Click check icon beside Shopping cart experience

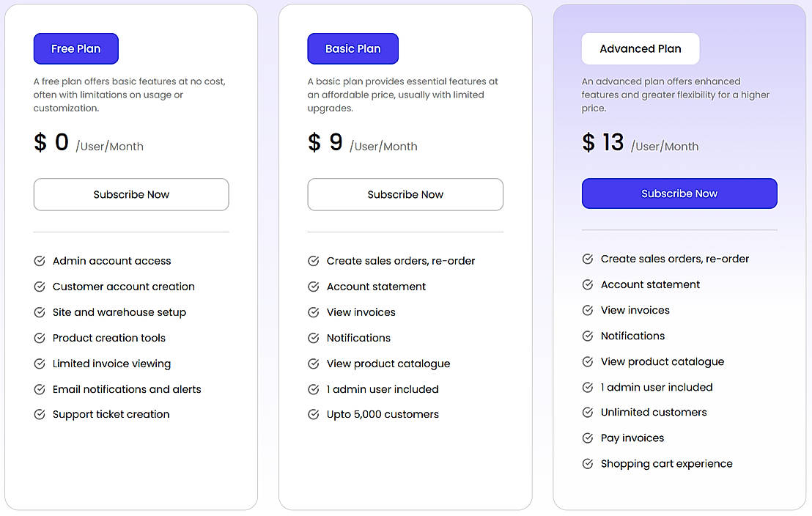[x=588, y=464]
